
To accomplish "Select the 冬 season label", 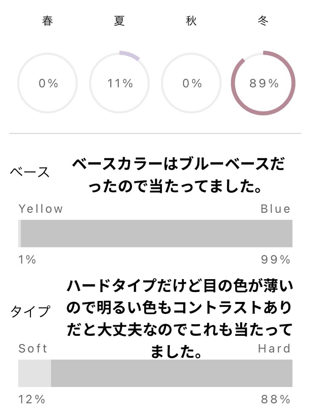I will (263, 21).
